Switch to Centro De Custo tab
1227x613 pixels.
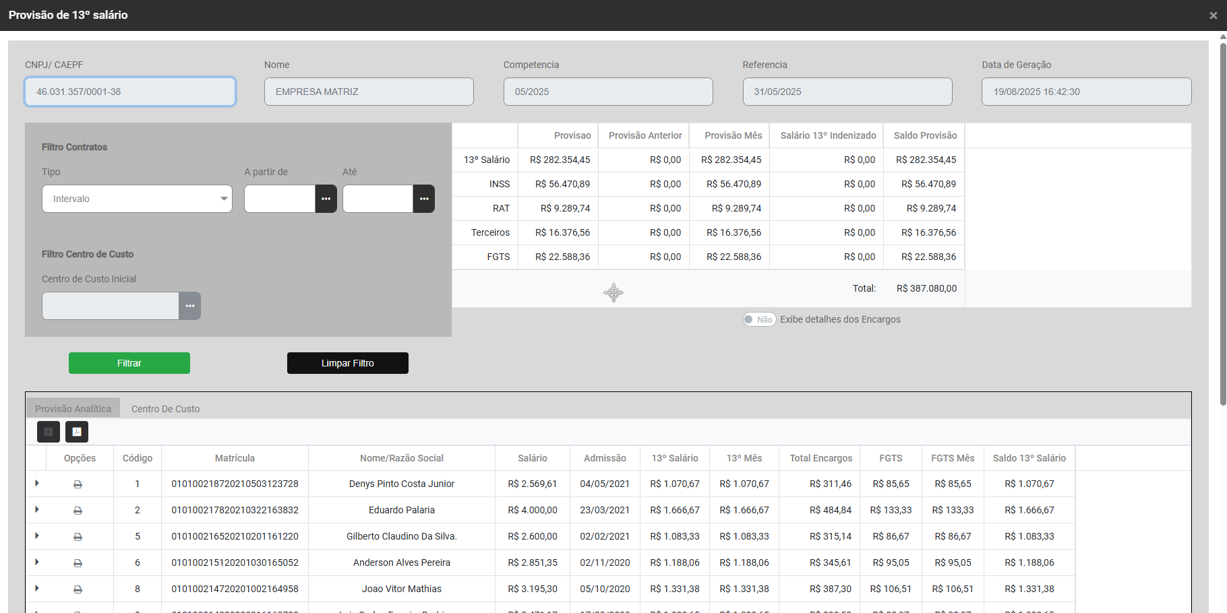point(165,409)
